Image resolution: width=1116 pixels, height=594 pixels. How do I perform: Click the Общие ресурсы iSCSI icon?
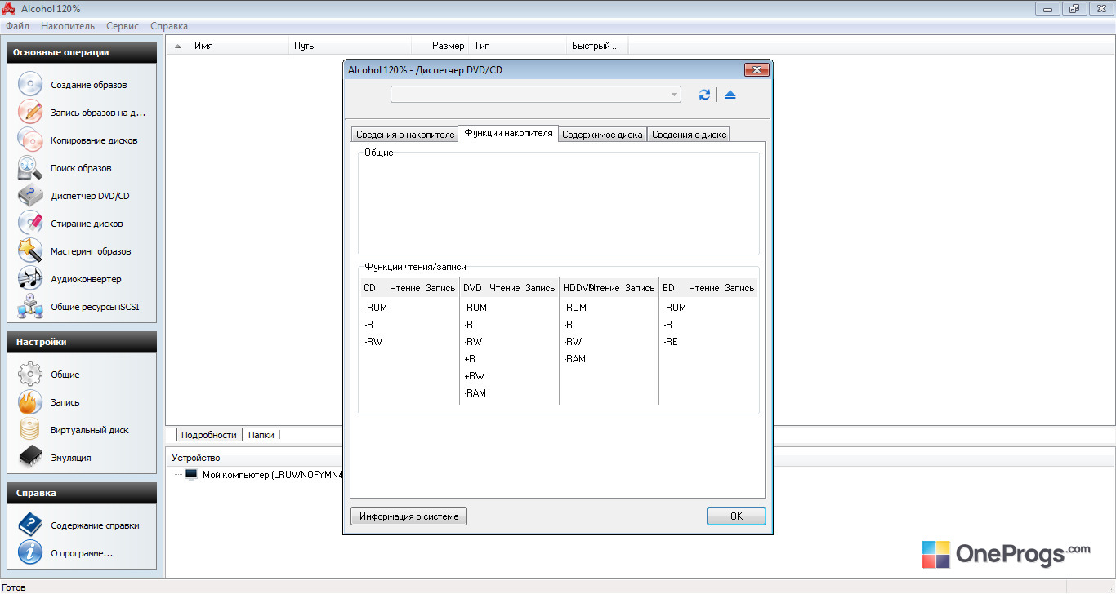30,307
